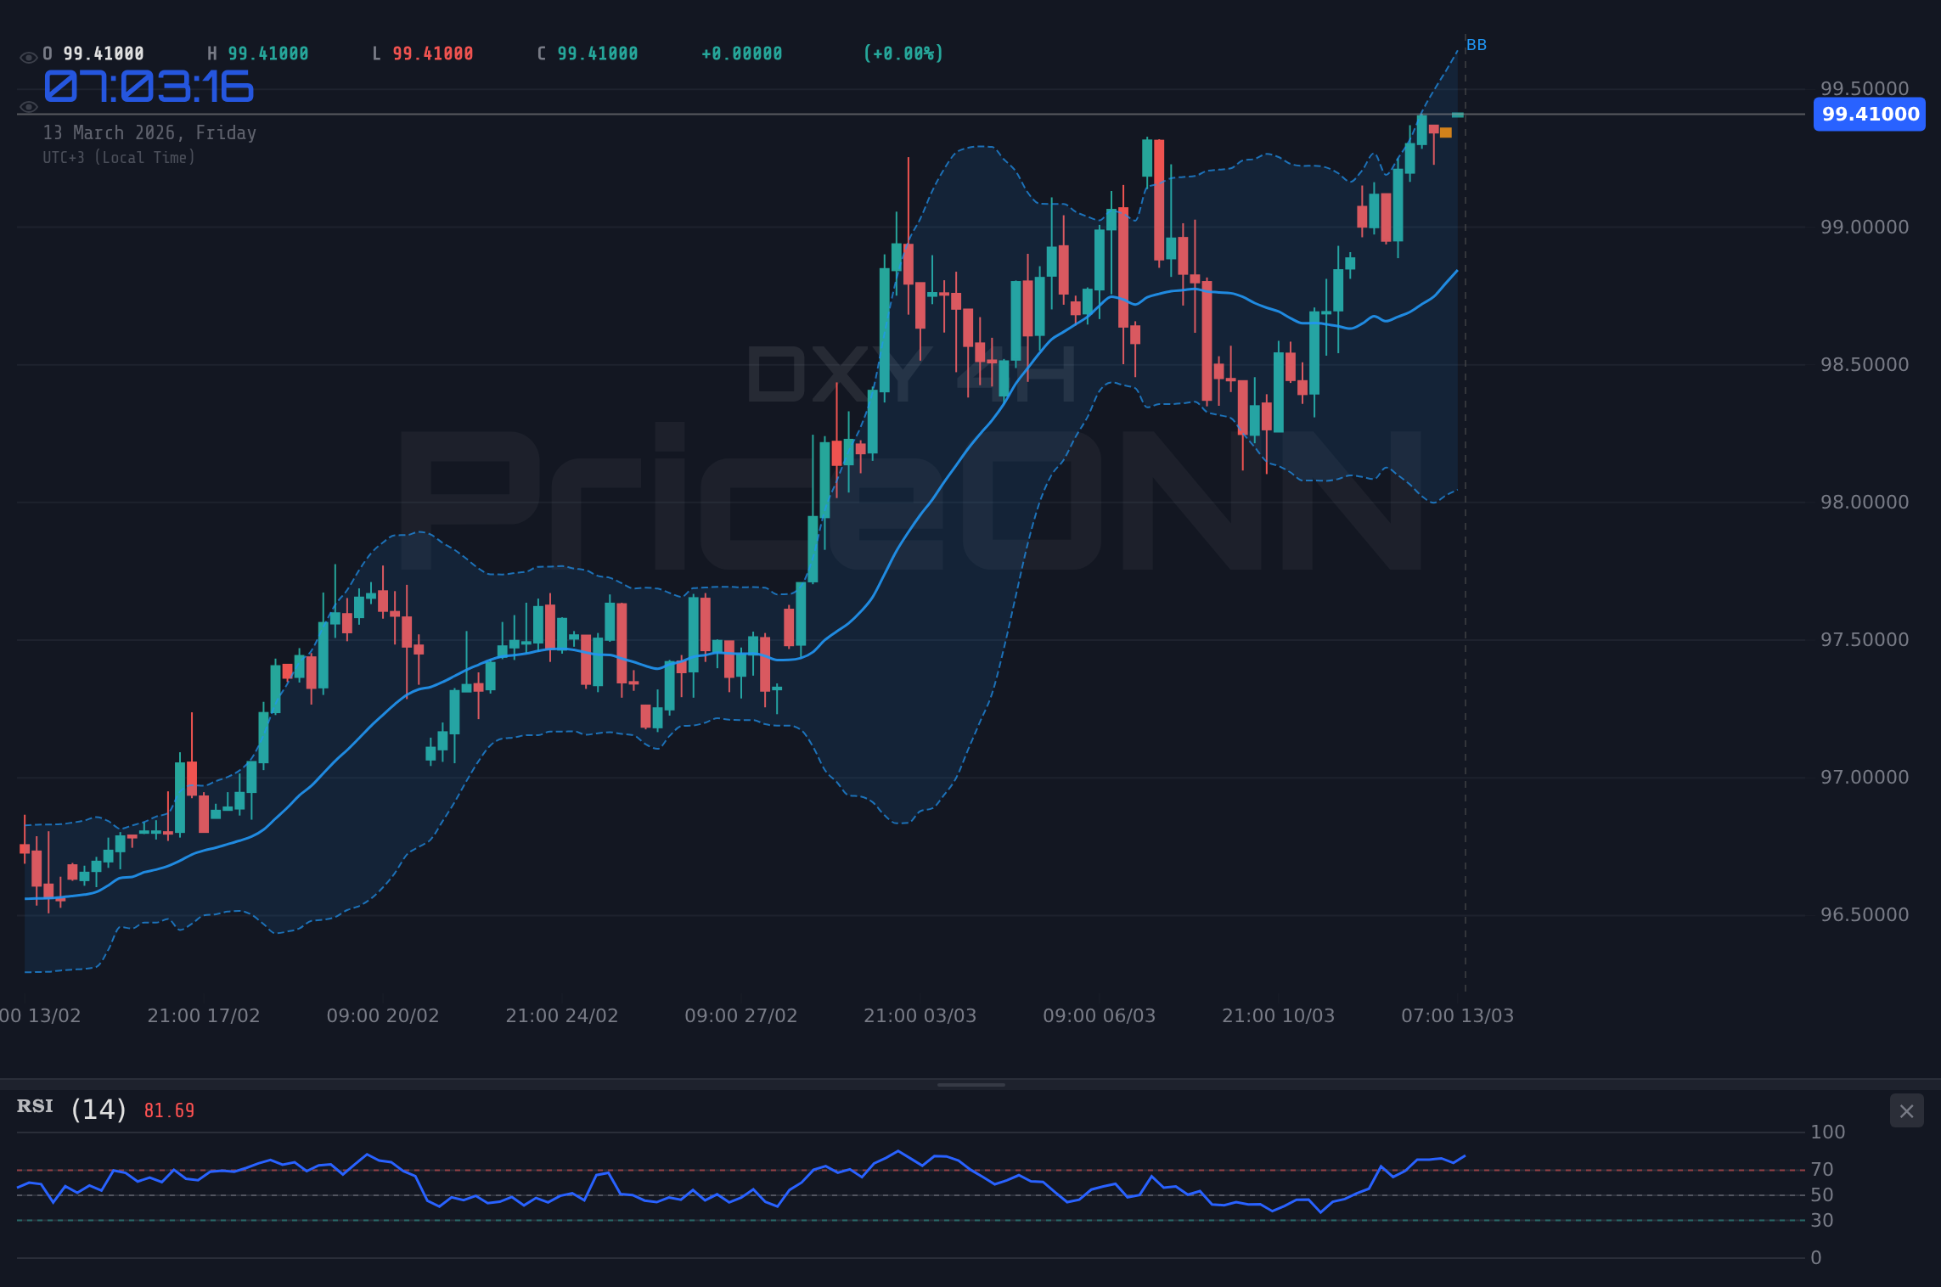Click the orange marker near the latest candle

click(1446, 132)
